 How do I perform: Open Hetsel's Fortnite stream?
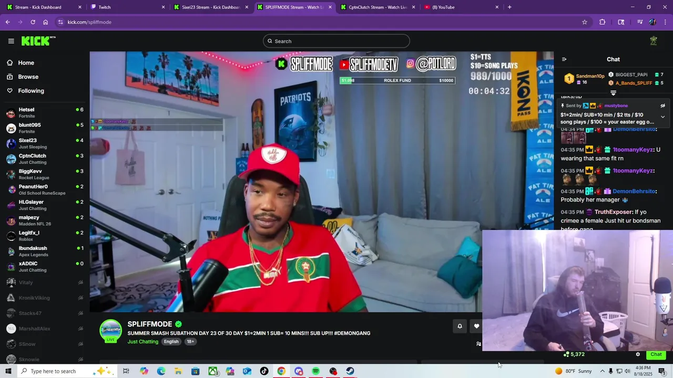tap(45, 112)
